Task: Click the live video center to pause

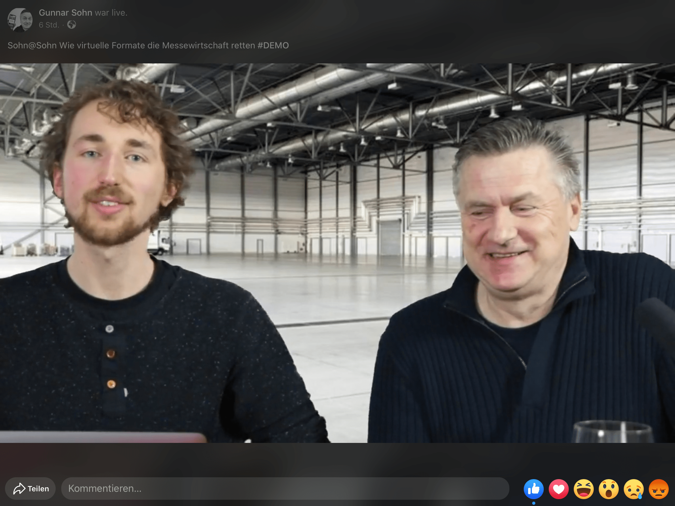Action: (x=337, y=253)
